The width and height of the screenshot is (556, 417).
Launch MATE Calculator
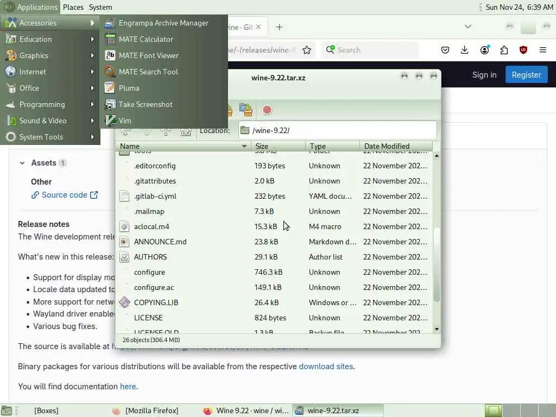163,39
